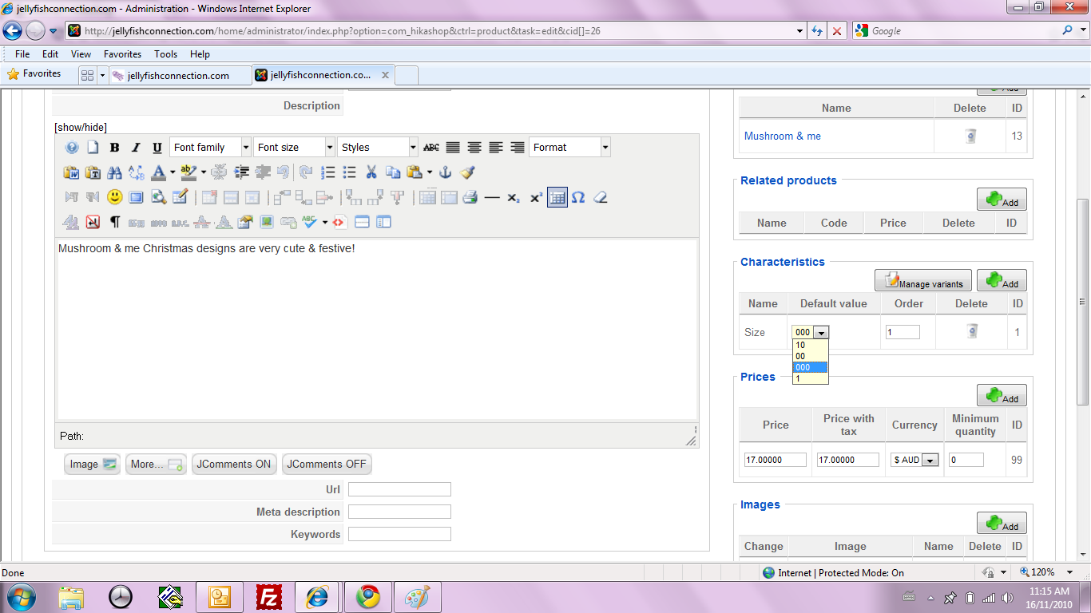The image size is (1091, 613).
Task: Open the File menu
Action: (22, 54)
